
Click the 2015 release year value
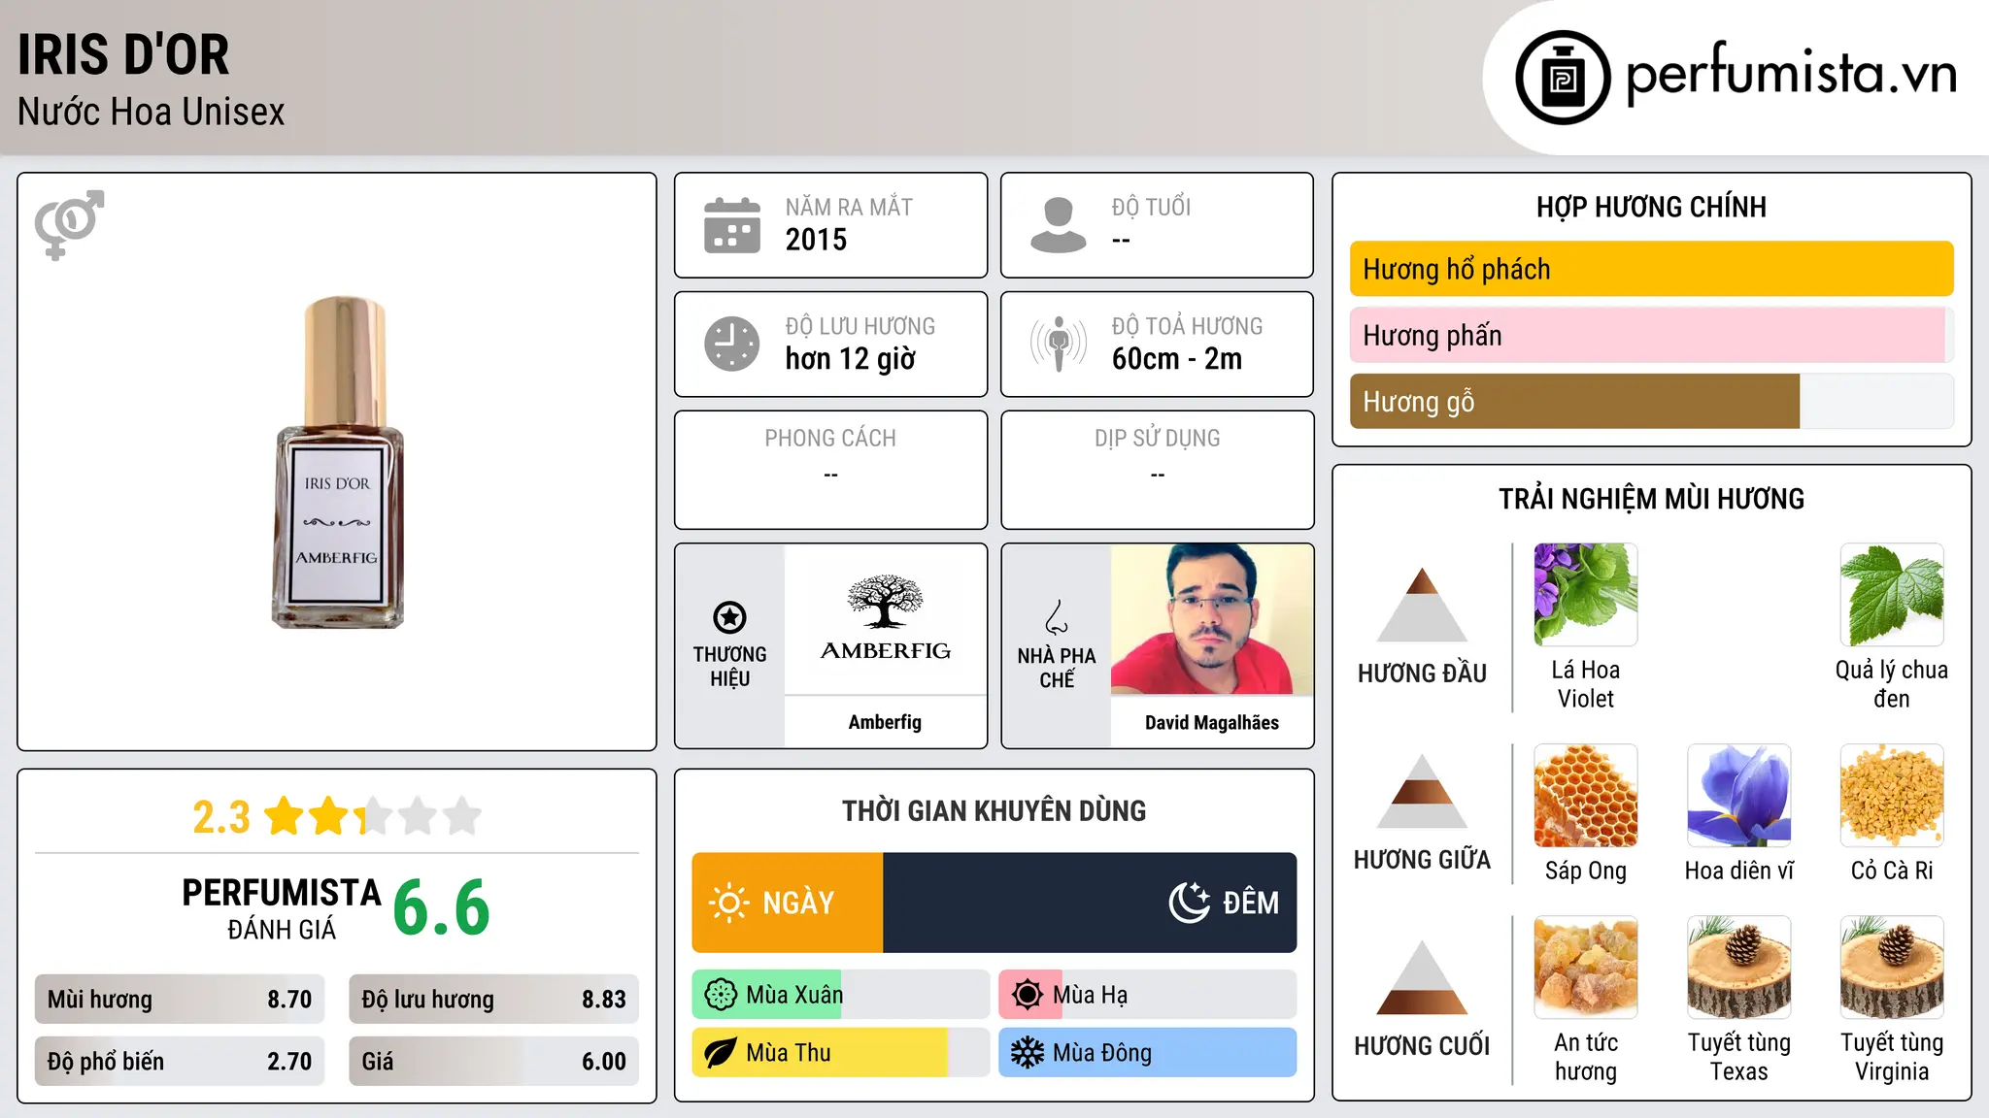pyautogui.click(x=816, y=240)
